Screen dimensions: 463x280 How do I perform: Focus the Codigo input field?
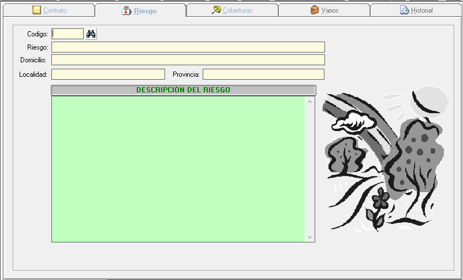pyautogui.click(x=68, y=34)
